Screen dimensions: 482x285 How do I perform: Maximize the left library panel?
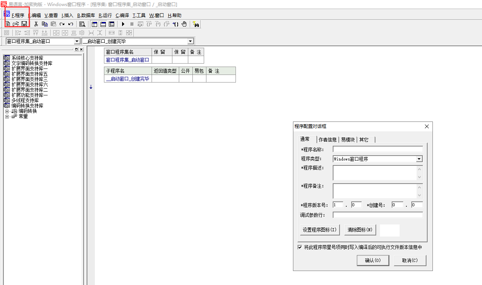point(76,50)
